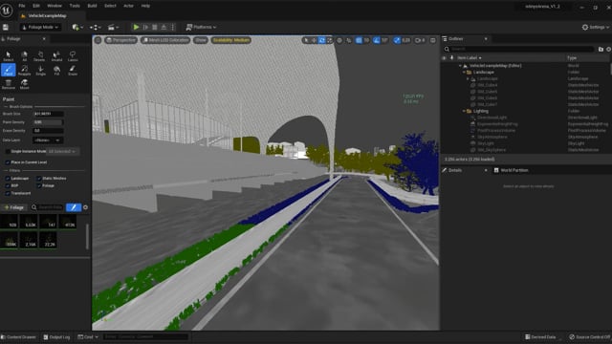Select the foliage Paint tool
Screen dimensions: 612x344
[9, 70]
